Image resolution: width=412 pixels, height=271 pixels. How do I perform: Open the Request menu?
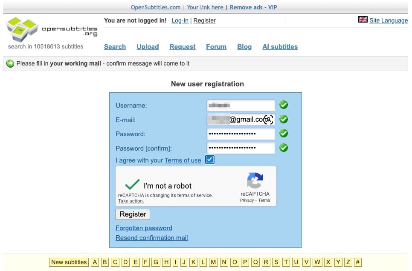(x=183, y=47)
